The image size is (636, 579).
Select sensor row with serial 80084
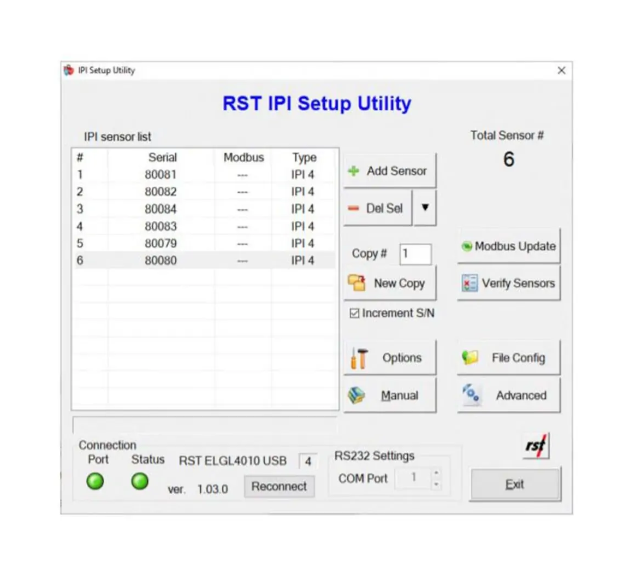pos(205,209)
